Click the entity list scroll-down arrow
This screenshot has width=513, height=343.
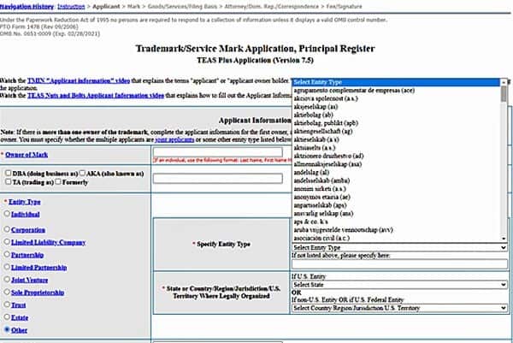pyautogui.click(x=504, y=239)
